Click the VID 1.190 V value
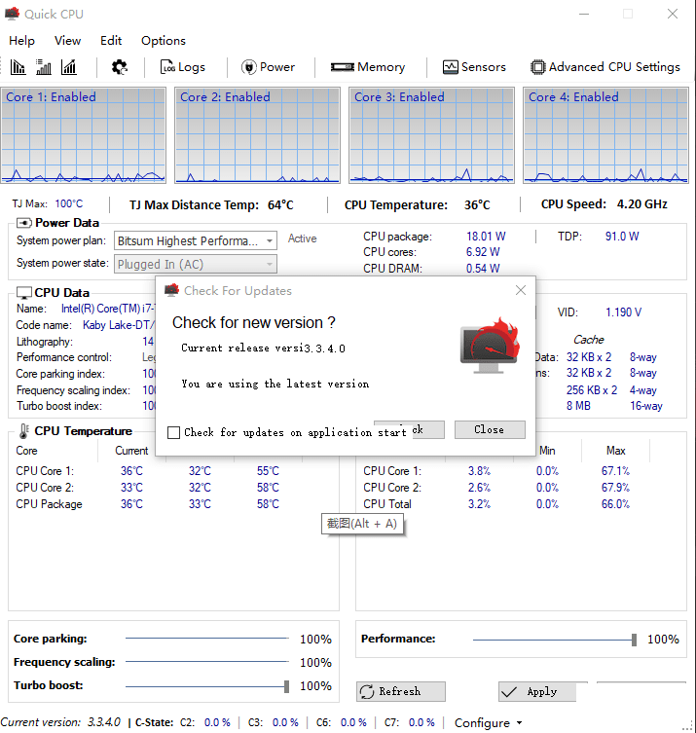 click(624, 312)
